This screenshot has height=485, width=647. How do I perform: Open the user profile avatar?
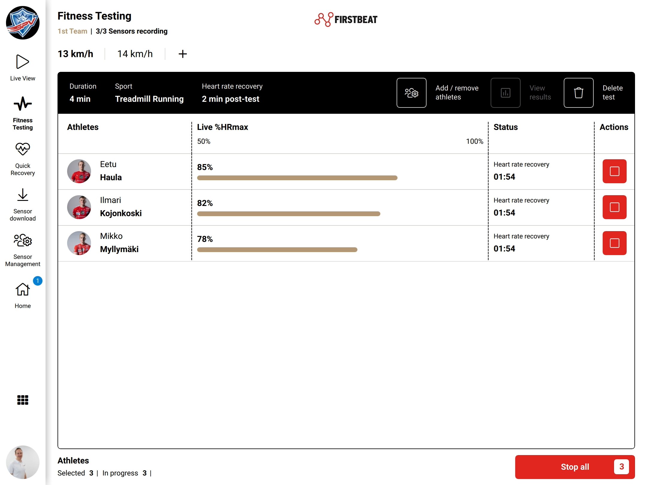pyautogui.click(x=23, y=462)
